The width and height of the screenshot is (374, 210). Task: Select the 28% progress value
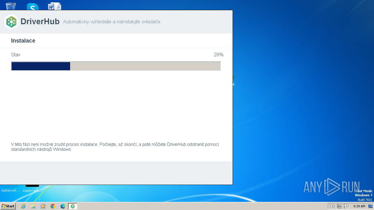[x=219, y=55]
